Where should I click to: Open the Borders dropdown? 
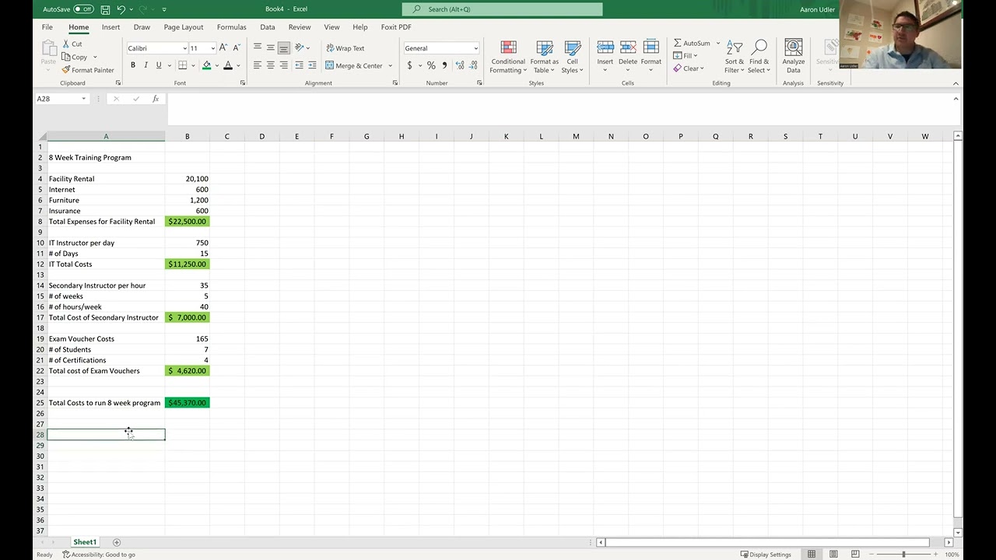point(193,65)
